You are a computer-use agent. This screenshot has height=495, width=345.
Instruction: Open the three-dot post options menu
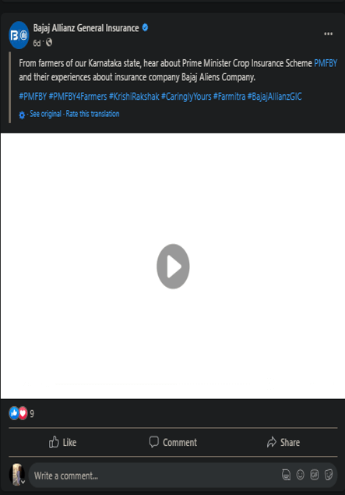coord(329,34)
